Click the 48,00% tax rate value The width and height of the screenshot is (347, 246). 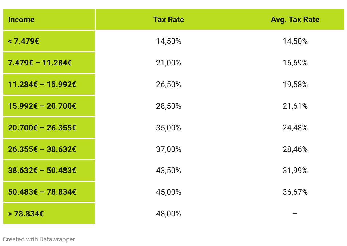(169, 214)
